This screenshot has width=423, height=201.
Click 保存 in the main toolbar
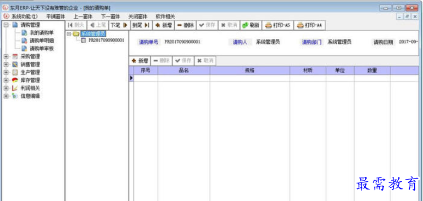pos(207,25)
